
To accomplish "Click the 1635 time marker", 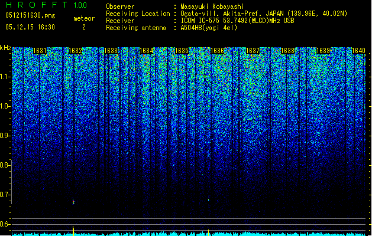I will [182, 51].
